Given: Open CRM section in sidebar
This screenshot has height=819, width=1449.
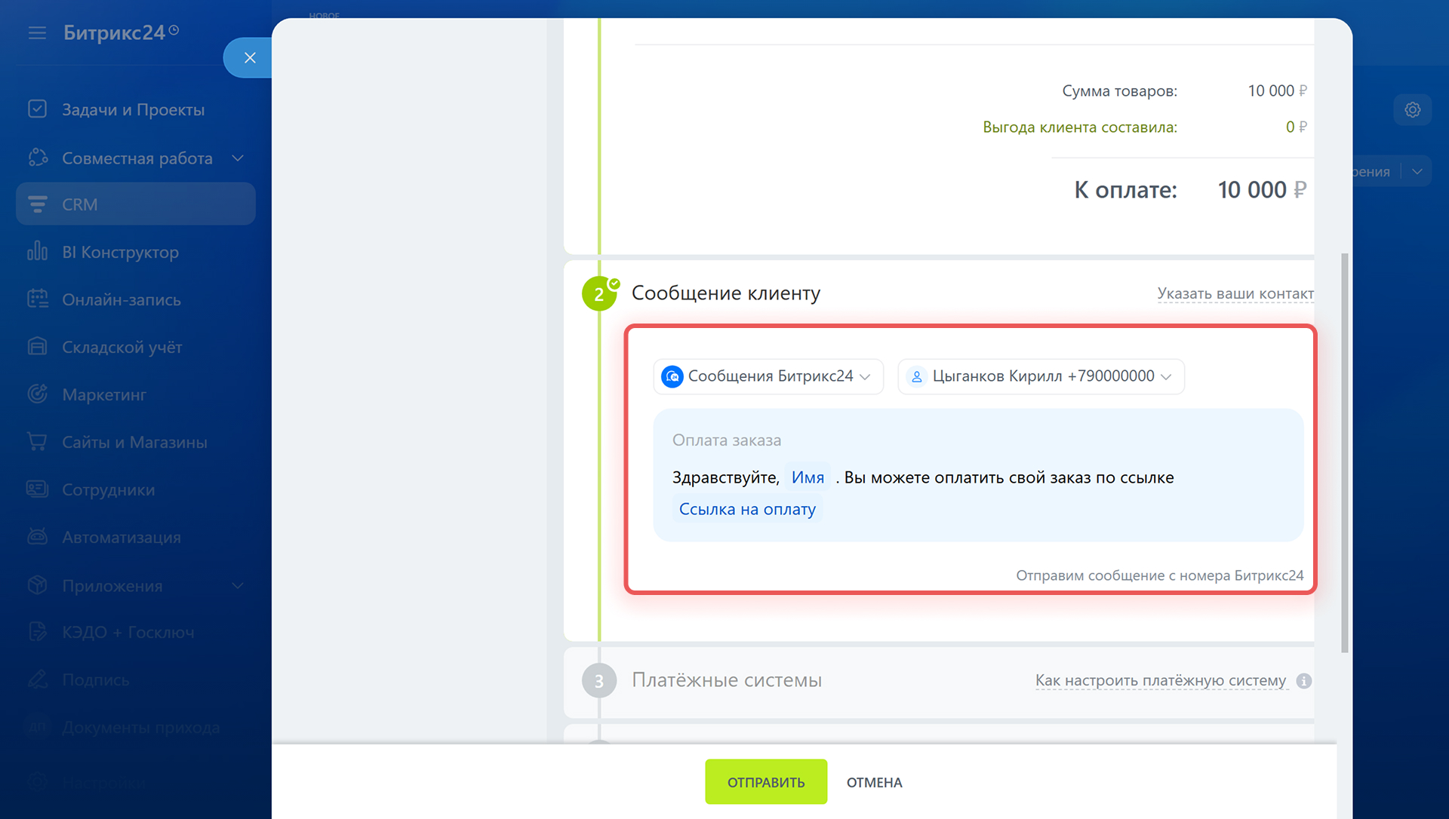Looking at the screenshot, I should (136, 204).
